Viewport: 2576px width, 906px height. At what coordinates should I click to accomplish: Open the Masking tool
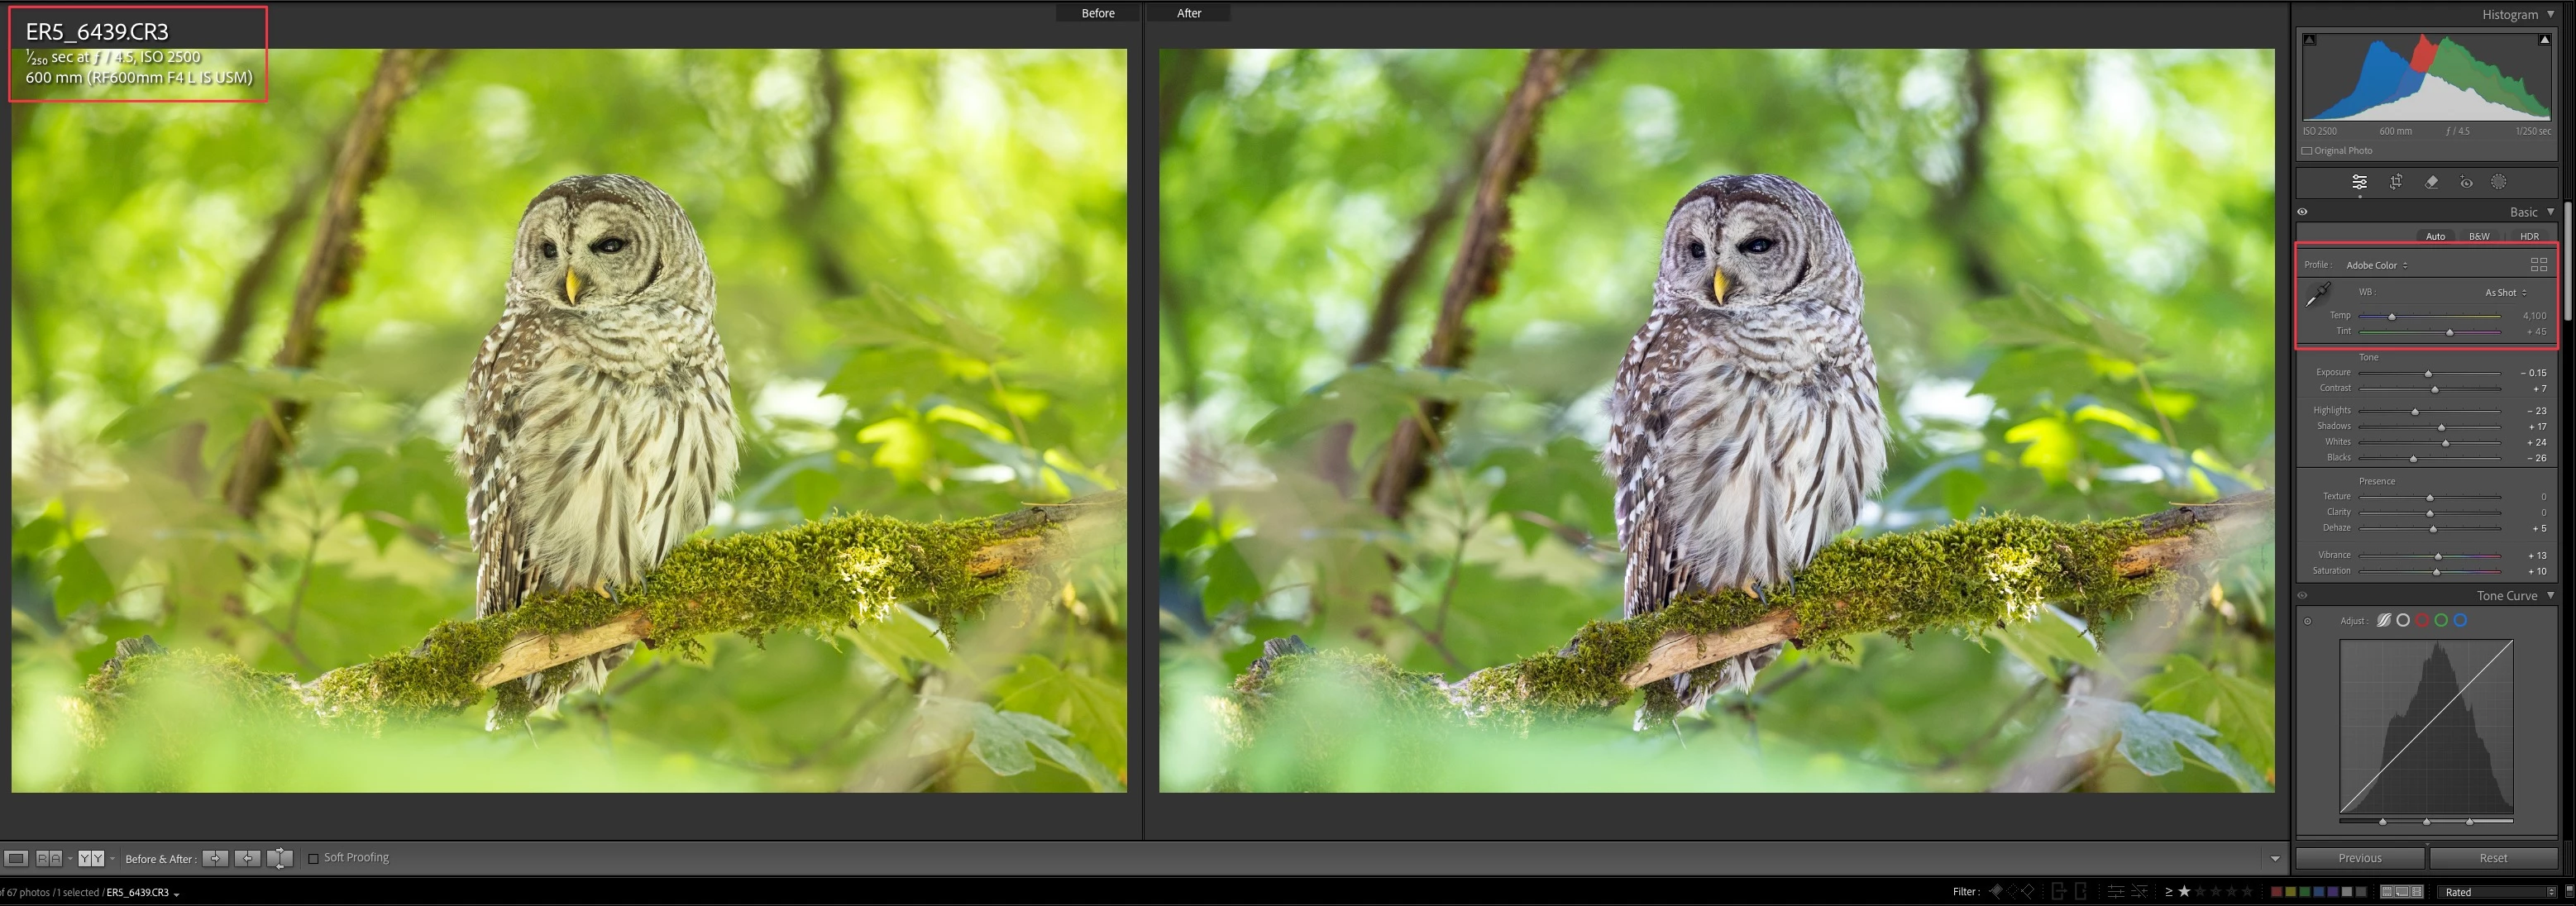click(x=2499, y=182)
